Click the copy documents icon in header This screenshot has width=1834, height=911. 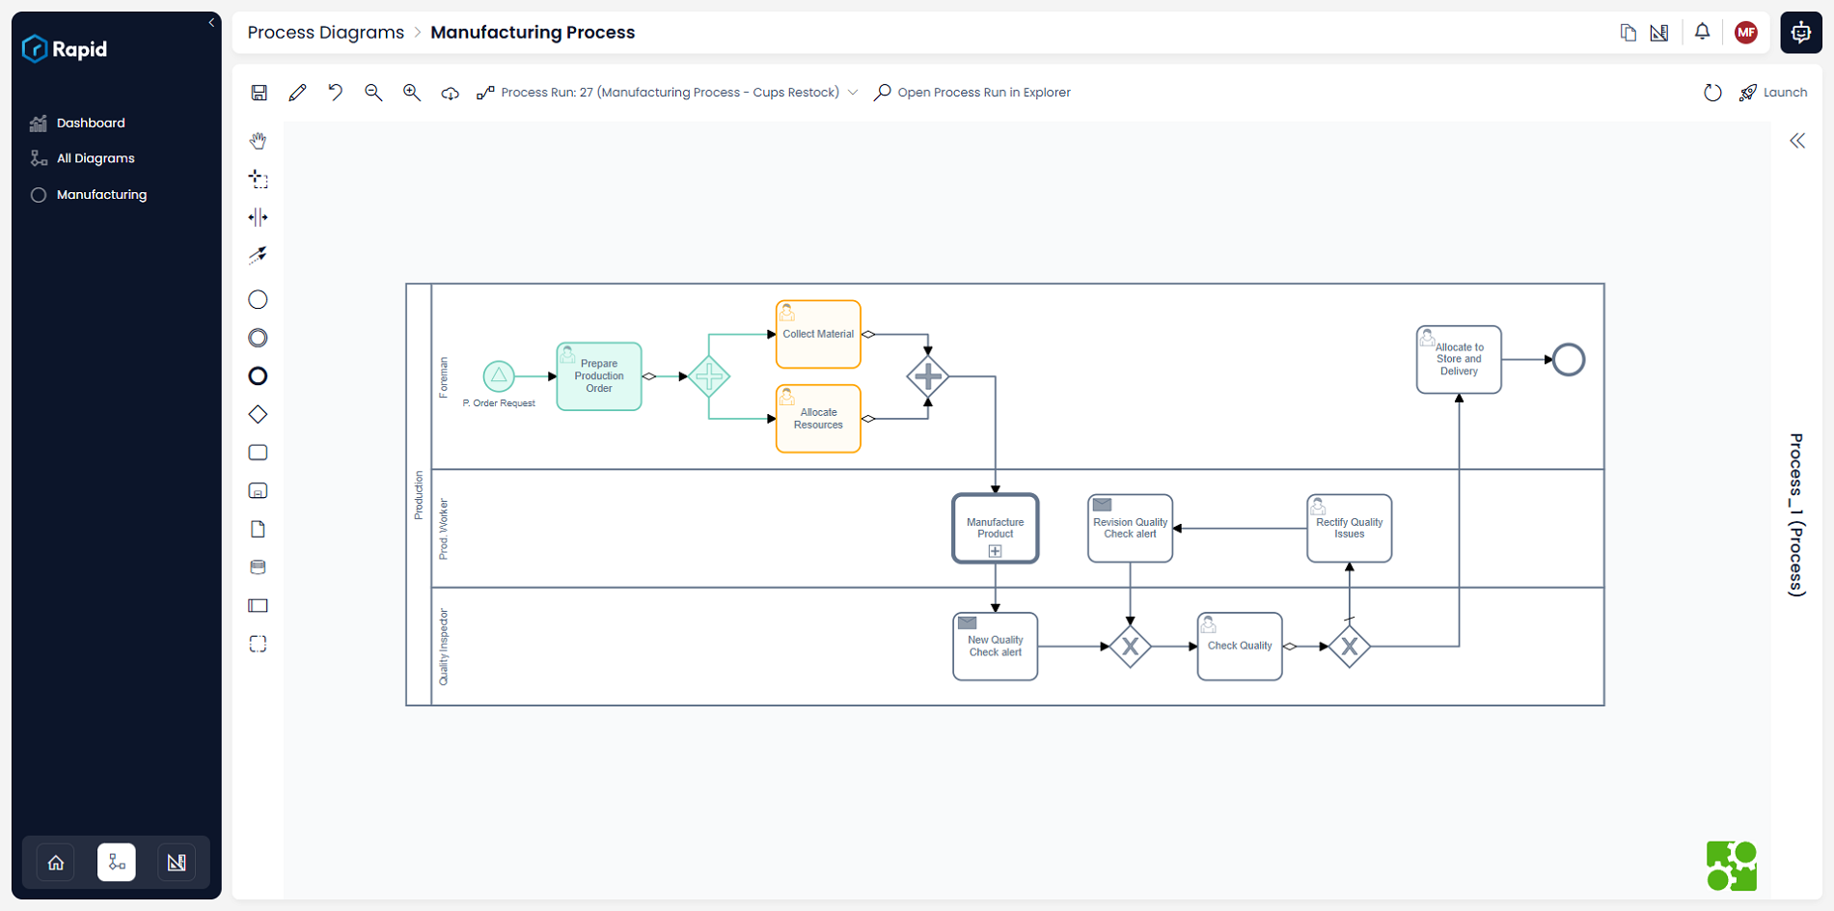pos(1629,33)
